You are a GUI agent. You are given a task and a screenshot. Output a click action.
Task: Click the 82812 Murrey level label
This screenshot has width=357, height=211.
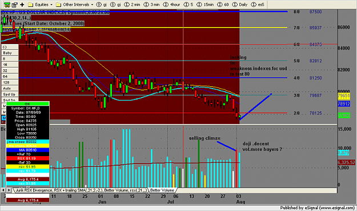pyautogui.click(x=315, y=61)
